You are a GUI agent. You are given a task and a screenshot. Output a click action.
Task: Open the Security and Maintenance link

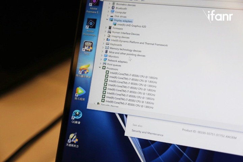click(147, 133)
